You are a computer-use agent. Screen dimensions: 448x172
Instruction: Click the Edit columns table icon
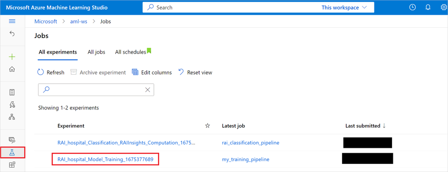pyautogui.click(x=135, y=72)
